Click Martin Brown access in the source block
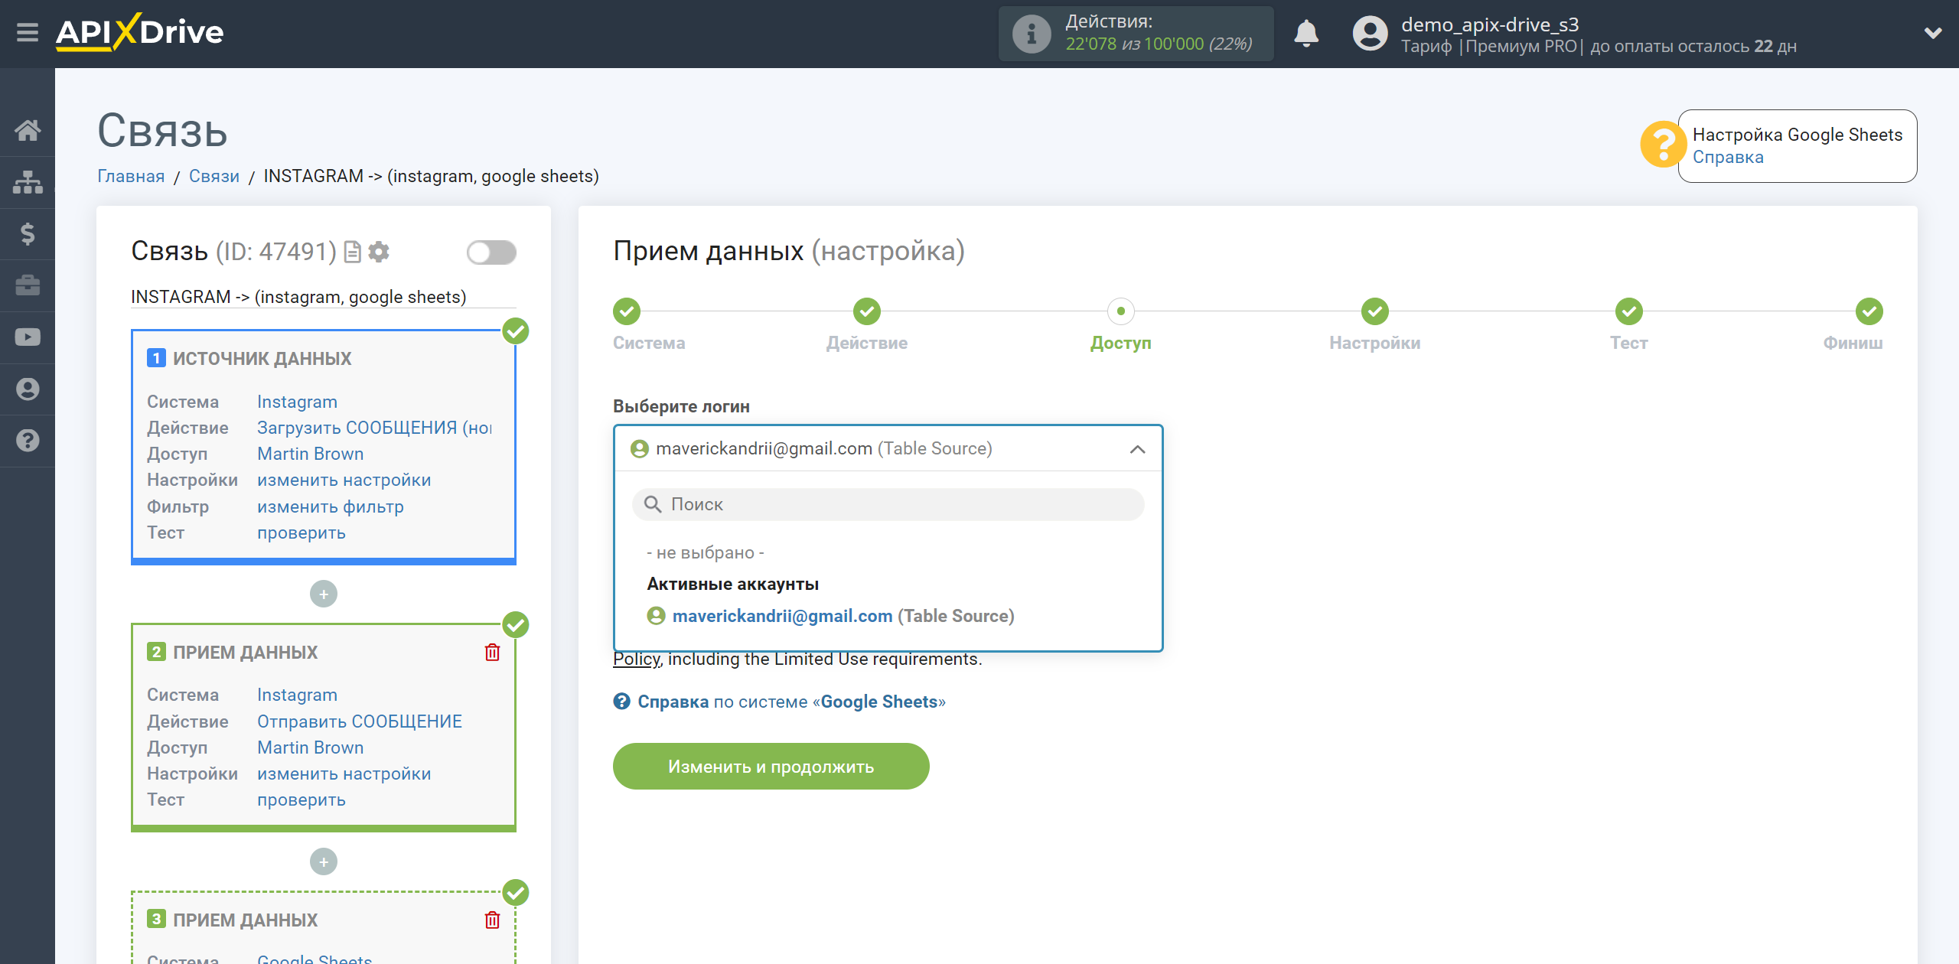 point(310,454)
